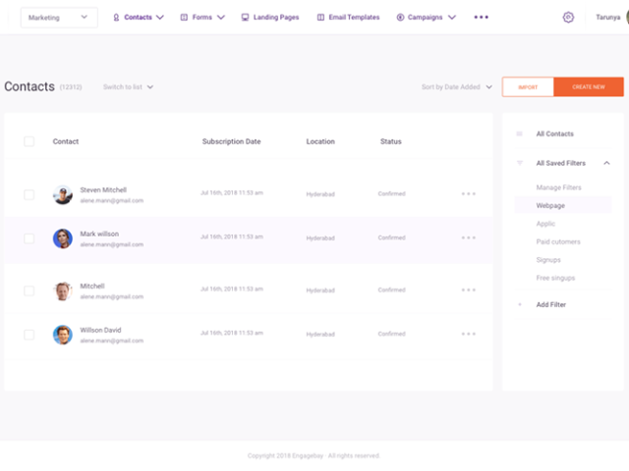Toggle the select-all contacts checkbox
The height and width of the screenshot is (471, 629).
[x=29, y=141]
